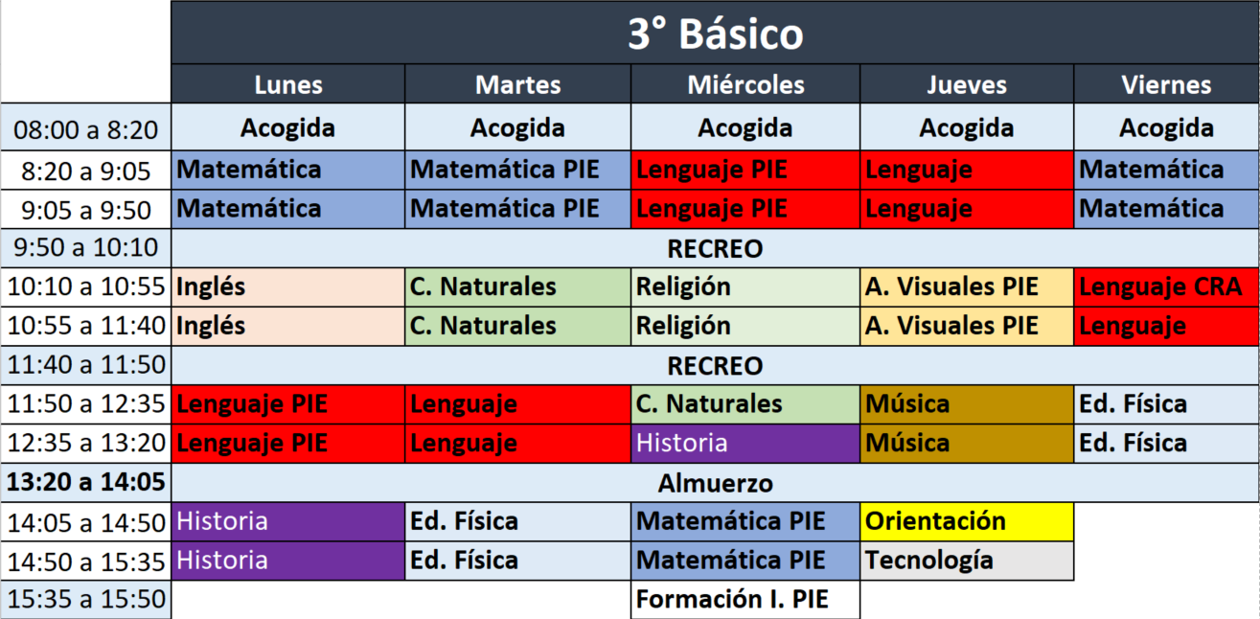Screen dimensions: 1260x619
Task: Select the Lunes column header
Action: click(288, 84)
